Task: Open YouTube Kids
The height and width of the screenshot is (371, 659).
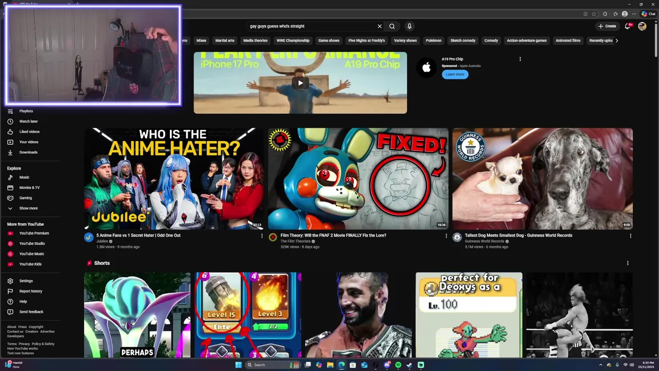Action: pos(31,264)
